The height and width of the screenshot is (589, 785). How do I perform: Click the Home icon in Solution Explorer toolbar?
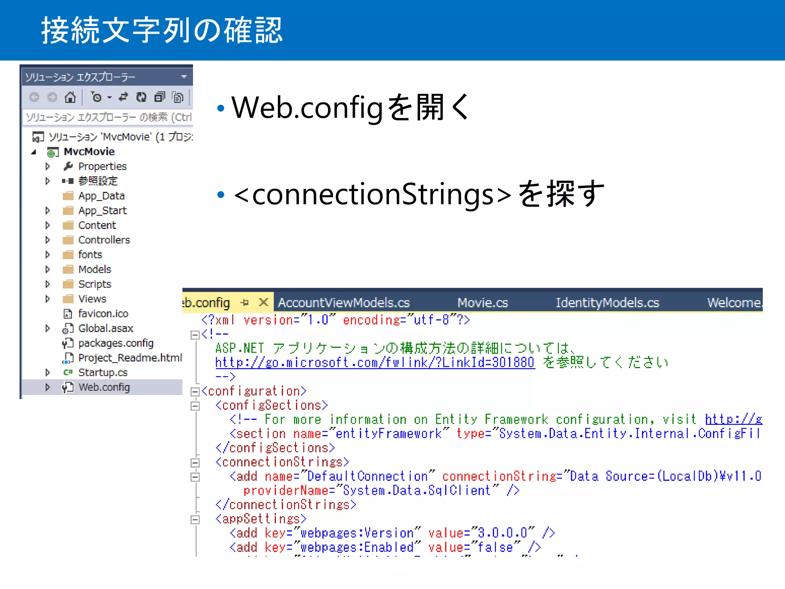70,97
